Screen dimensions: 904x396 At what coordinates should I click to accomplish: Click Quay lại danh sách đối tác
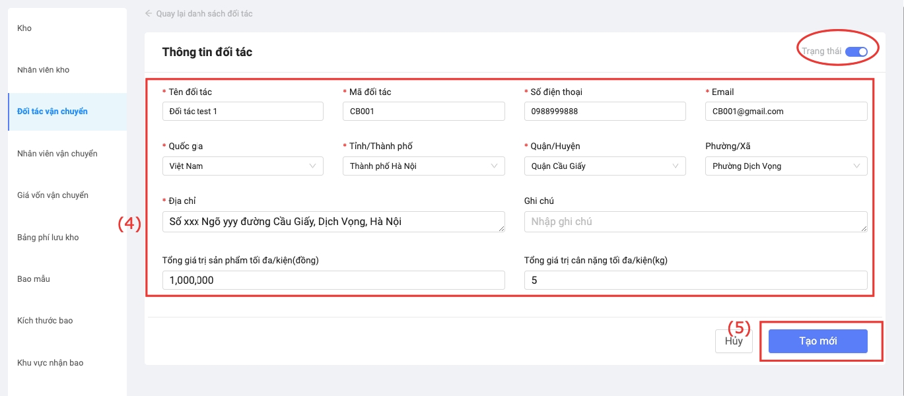coord(204,13)
